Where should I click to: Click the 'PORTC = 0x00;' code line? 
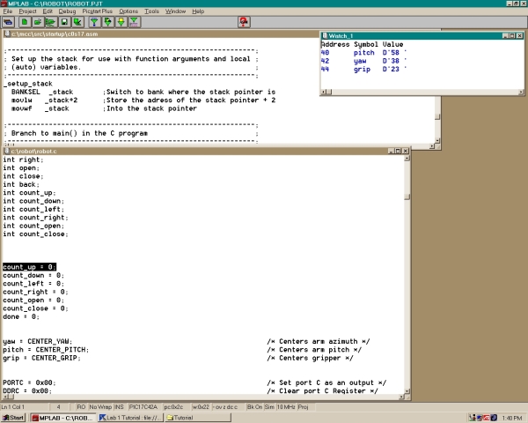click(x=29, y=382)
